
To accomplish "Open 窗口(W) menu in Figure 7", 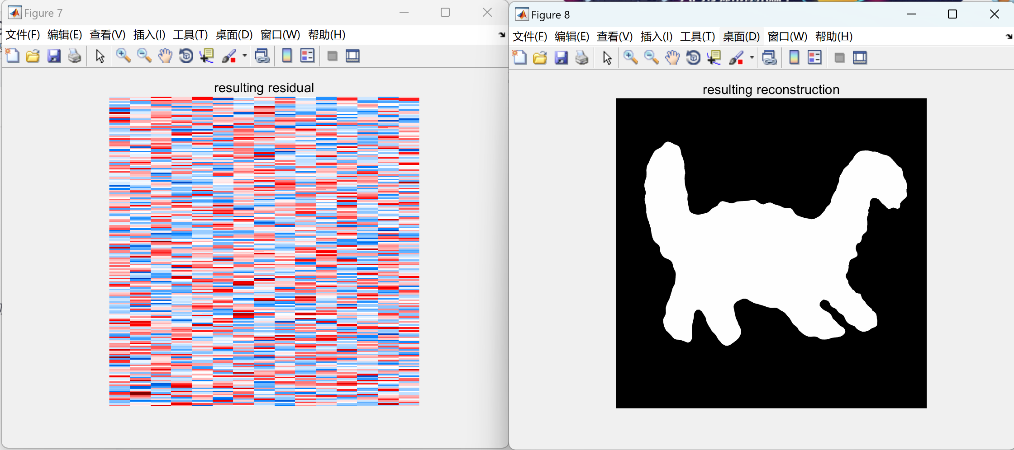I will pyautogui.click(x=281, y=35).
